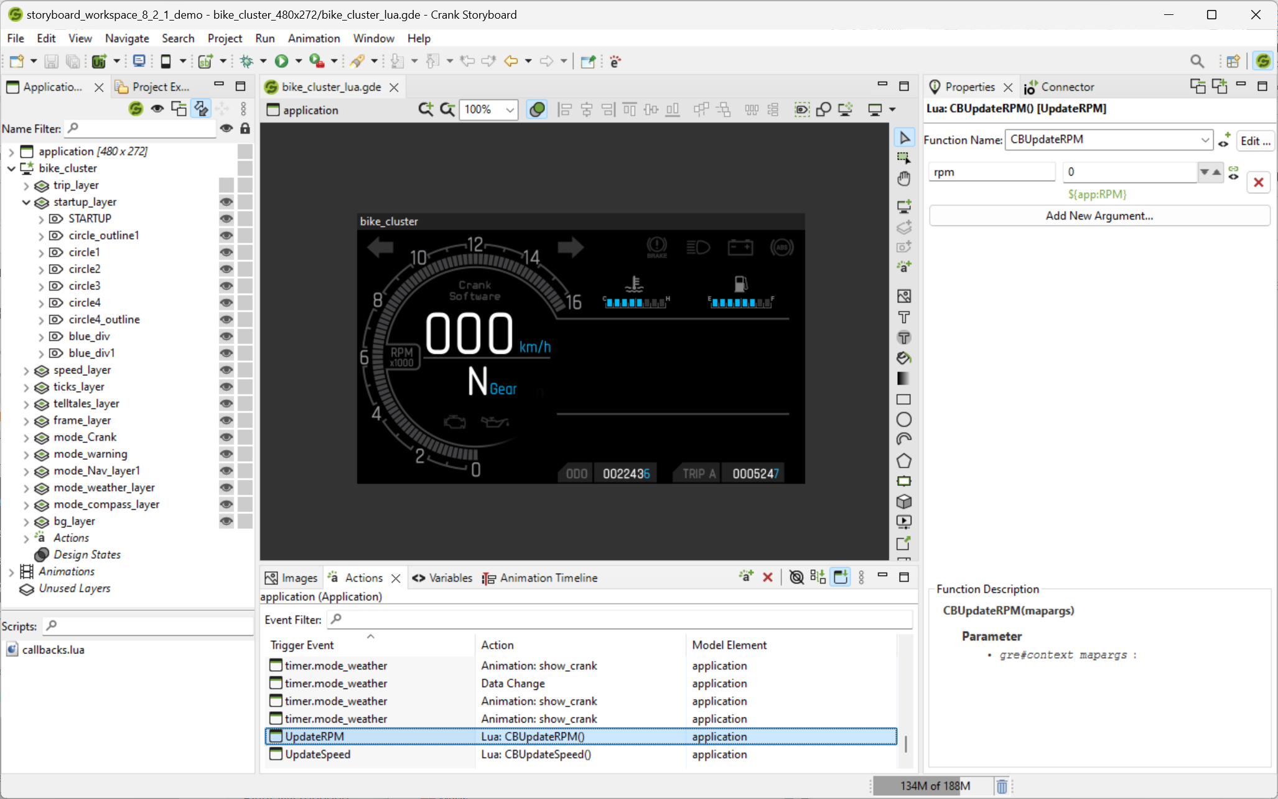Select the circle shape tool

pos(904,420)
